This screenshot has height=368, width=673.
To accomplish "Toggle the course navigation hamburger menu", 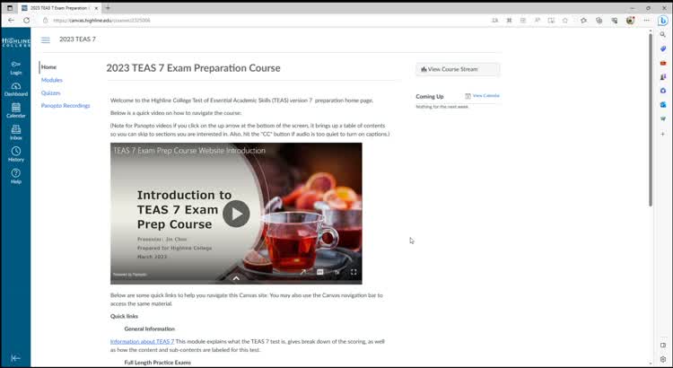I will tap(46, 39).
